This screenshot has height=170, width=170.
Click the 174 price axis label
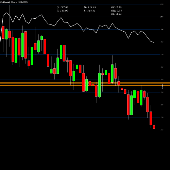point(162,55)
